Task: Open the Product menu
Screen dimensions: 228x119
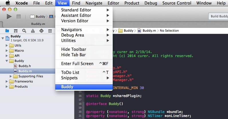Action: pos(132,3)
